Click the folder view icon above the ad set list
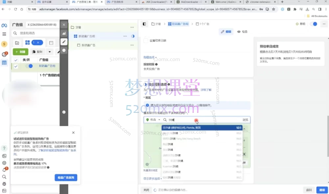The image size is (329, 194). [x=17, y=42]
